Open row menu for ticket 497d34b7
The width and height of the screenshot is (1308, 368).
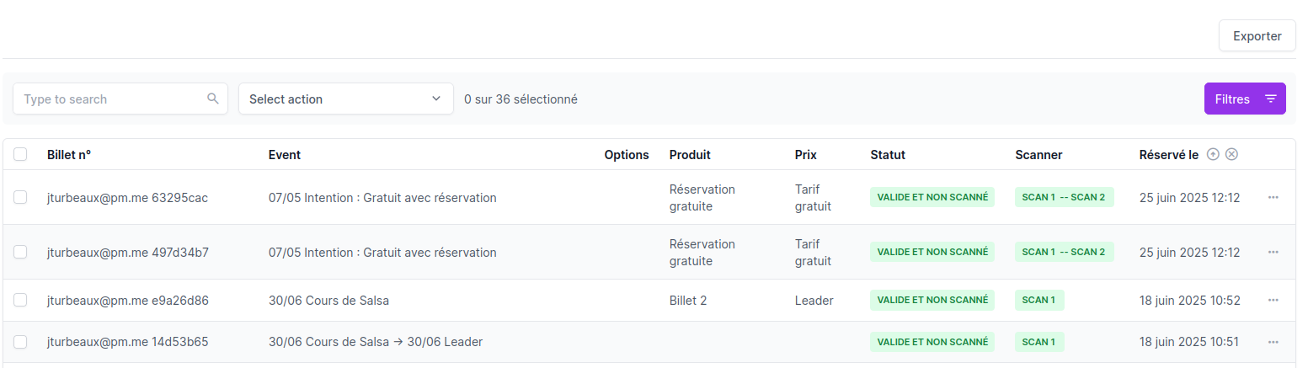click(x=1273, y=252)
